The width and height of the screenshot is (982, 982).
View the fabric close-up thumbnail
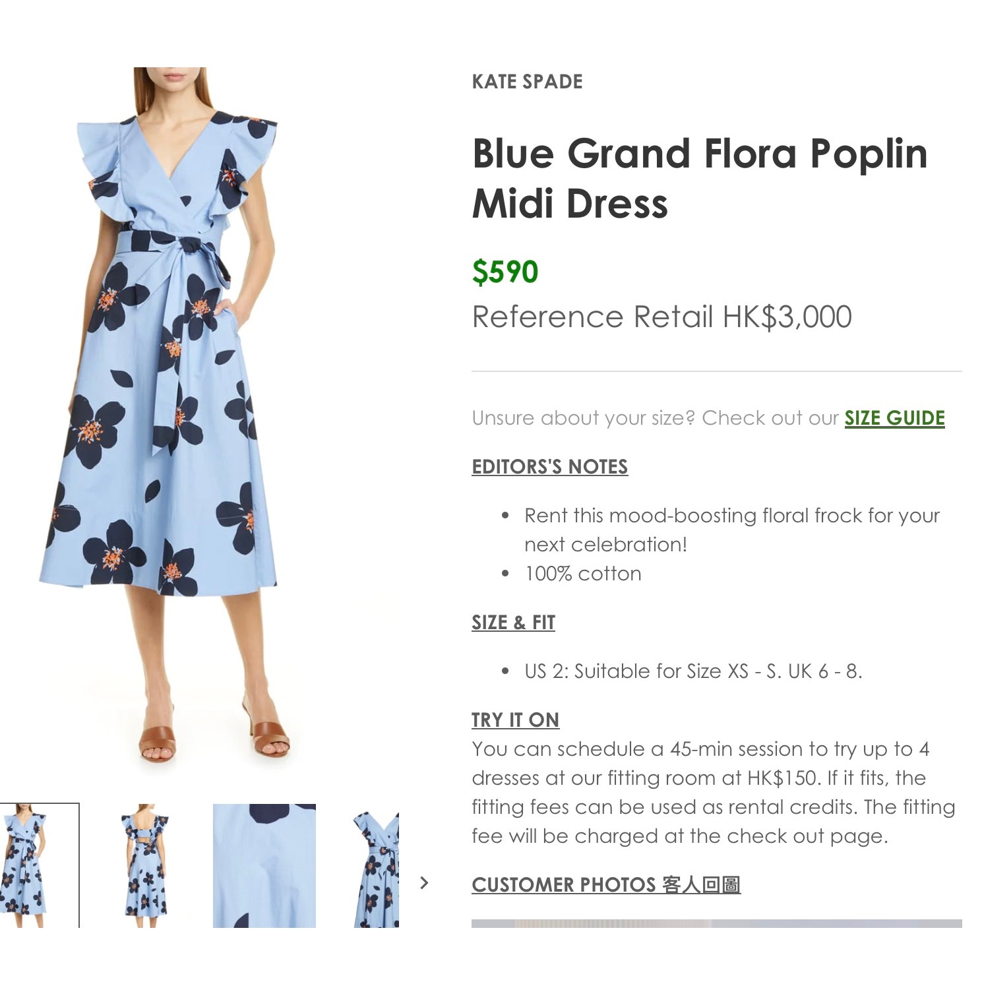click(264, 865)
